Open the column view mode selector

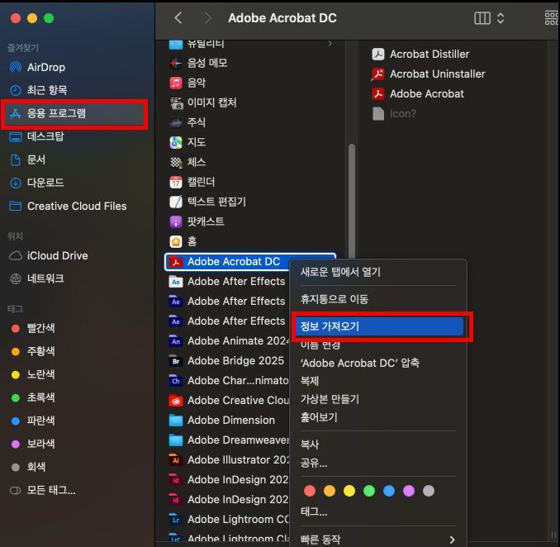(489, 18)
